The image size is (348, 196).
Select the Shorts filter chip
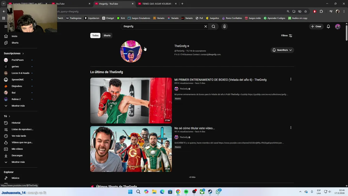107,35
